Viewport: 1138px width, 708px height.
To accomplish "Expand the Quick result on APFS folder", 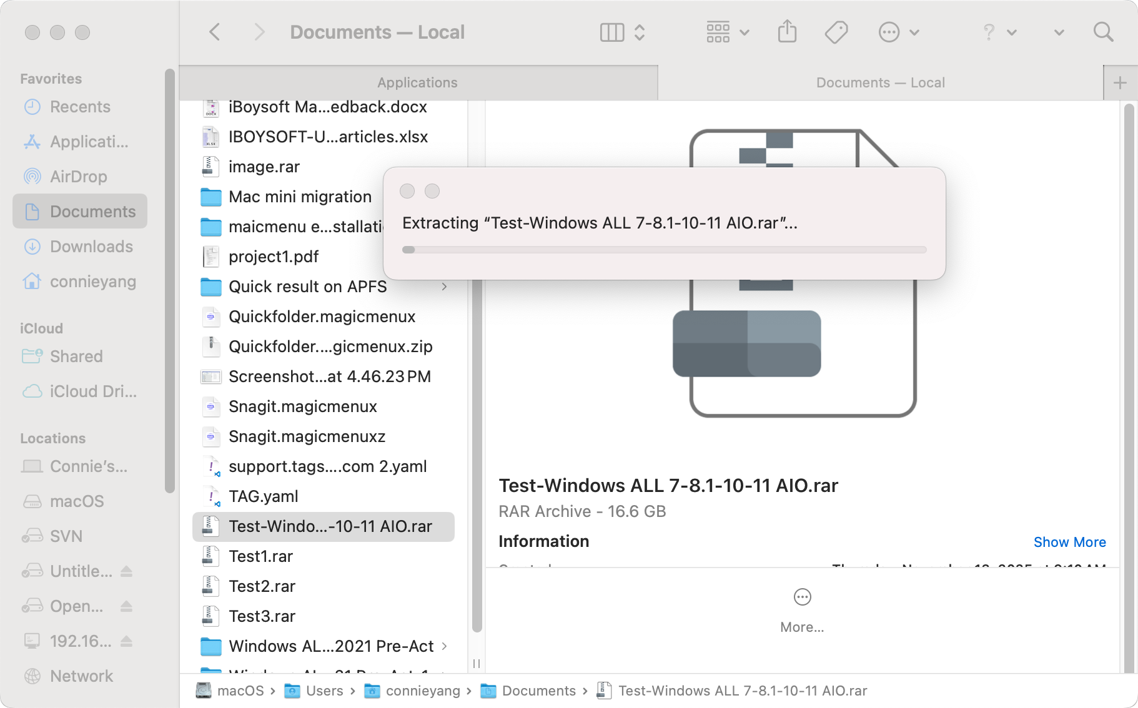I will [x=444, y=287].
